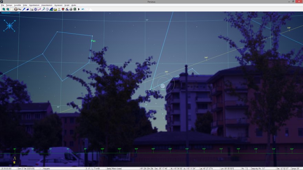
Task: Click the telescope icon in the toolbar
Action: (x=43, y=9)
